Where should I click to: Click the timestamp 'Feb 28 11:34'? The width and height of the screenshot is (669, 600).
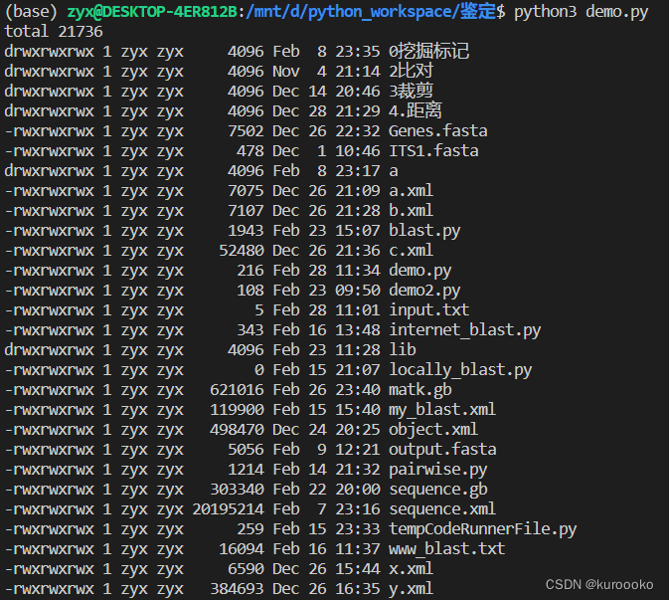(326, 271)
